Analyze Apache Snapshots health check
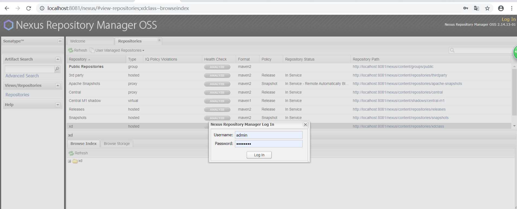Viewport: 517px width, 209px height. [217, 84]
